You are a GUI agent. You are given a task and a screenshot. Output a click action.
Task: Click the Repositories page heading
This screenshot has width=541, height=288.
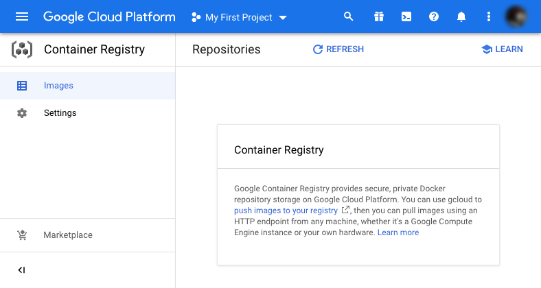(227, 49)
